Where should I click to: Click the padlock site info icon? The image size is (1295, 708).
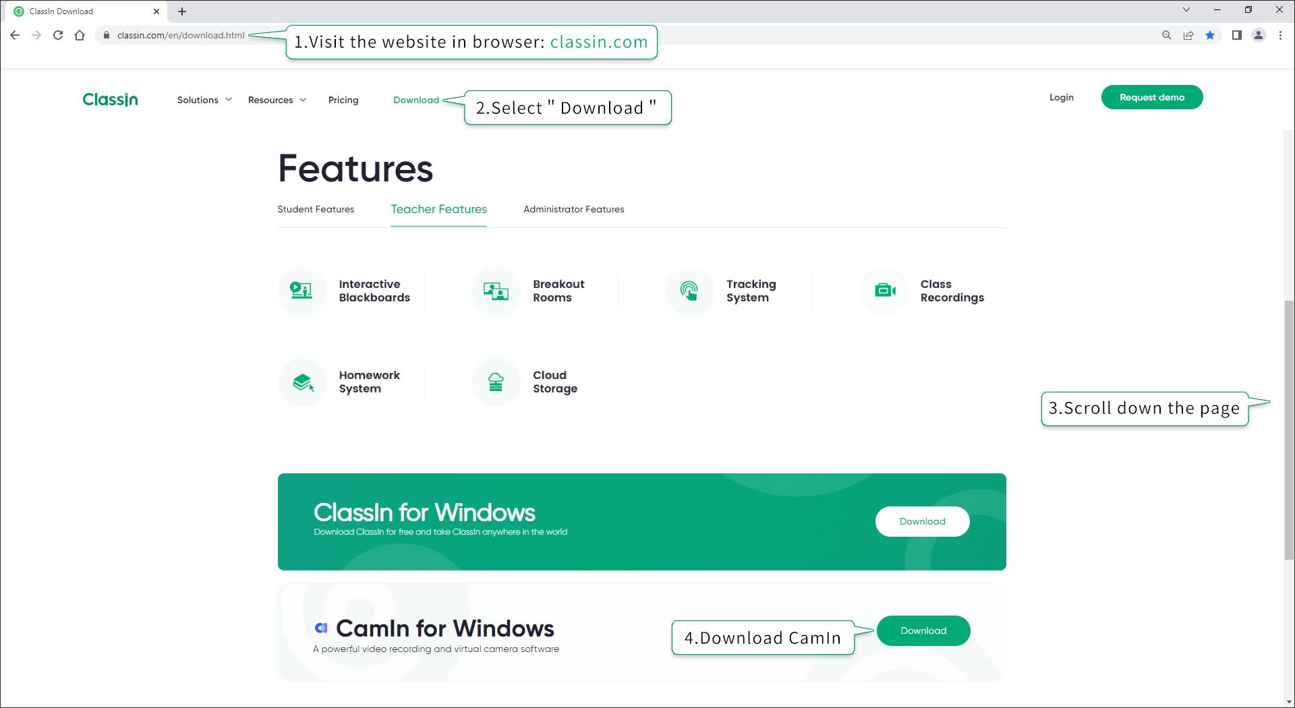pos(106,35)
